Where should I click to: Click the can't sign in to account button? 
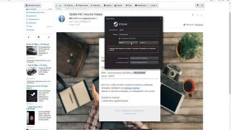tap(144, 58)
